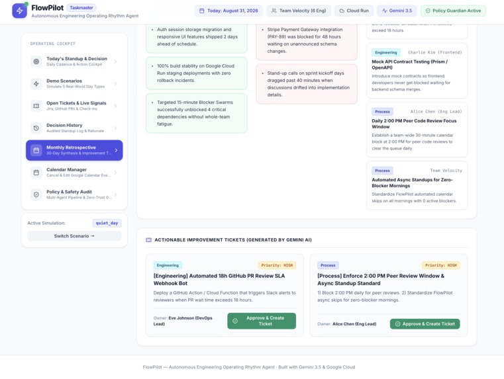Click the Monthly Retrospective chevron
This screenshot has width=504, height=379.
[x=116, y=150]
